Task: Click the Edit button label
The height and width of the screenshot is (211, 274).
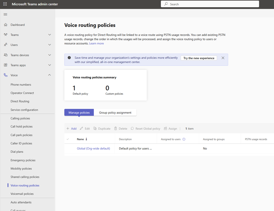Action: (x=87, y=128)
